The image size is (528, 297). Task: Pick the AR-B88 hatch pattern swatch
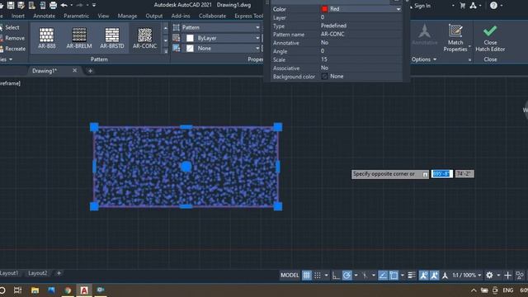[46, 38]
